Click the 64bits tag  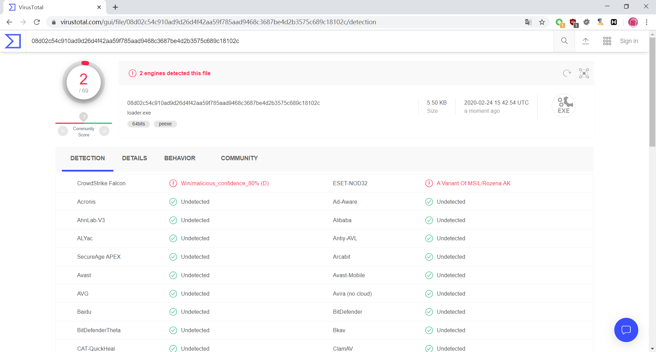coord(139,124)
